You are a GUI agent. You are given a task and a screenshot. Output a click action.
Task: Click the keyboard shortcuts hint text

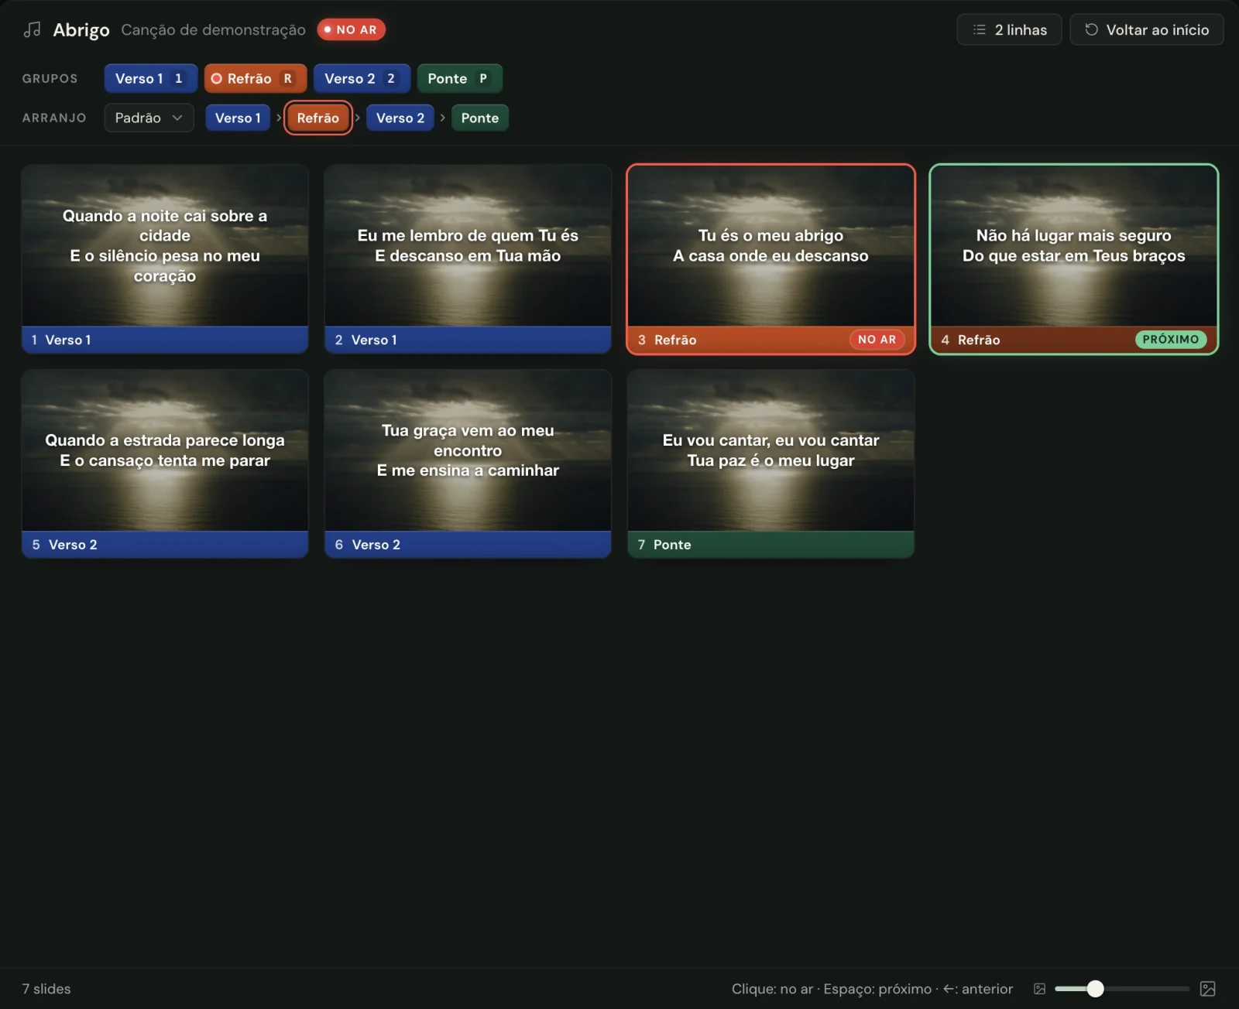pyautogui.click(x=872, y=989)
